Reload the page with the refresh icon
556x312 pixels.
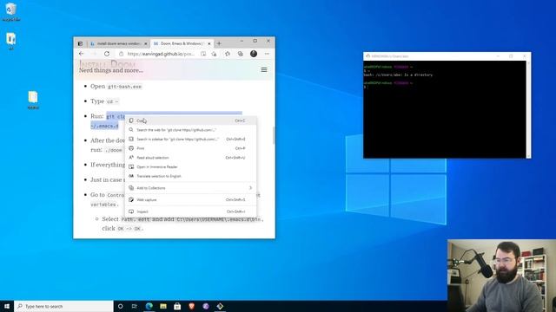point(107,54)
